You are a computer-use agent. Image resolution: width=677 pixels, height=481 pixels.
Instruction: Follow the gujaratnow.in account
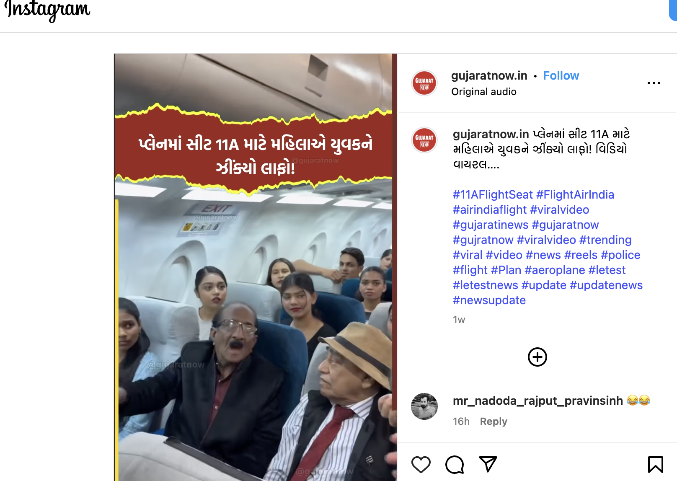pos(561,76)
